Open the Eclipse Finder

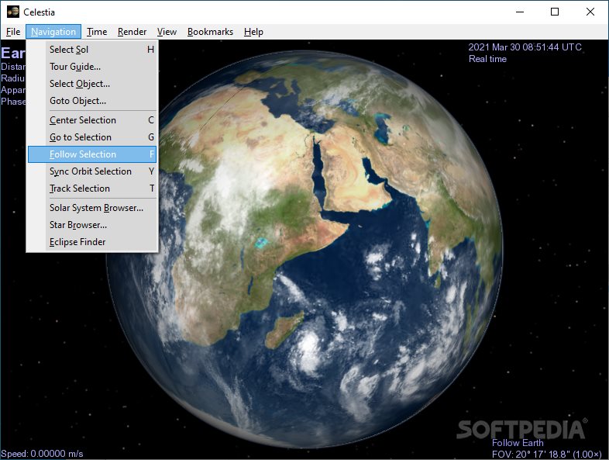point(92,242)
